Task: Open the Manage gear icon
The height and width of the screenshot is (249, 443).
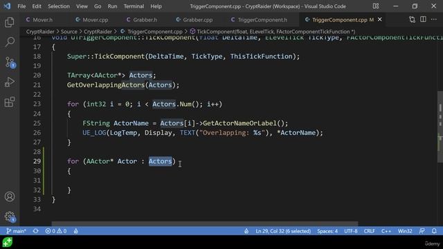Action: (x=10, y=216)
